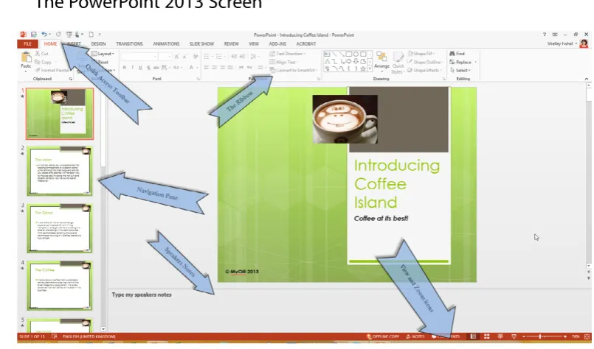Toggle Normal view button in status bar
594x349 pixels.
click(x=473, y=336)
